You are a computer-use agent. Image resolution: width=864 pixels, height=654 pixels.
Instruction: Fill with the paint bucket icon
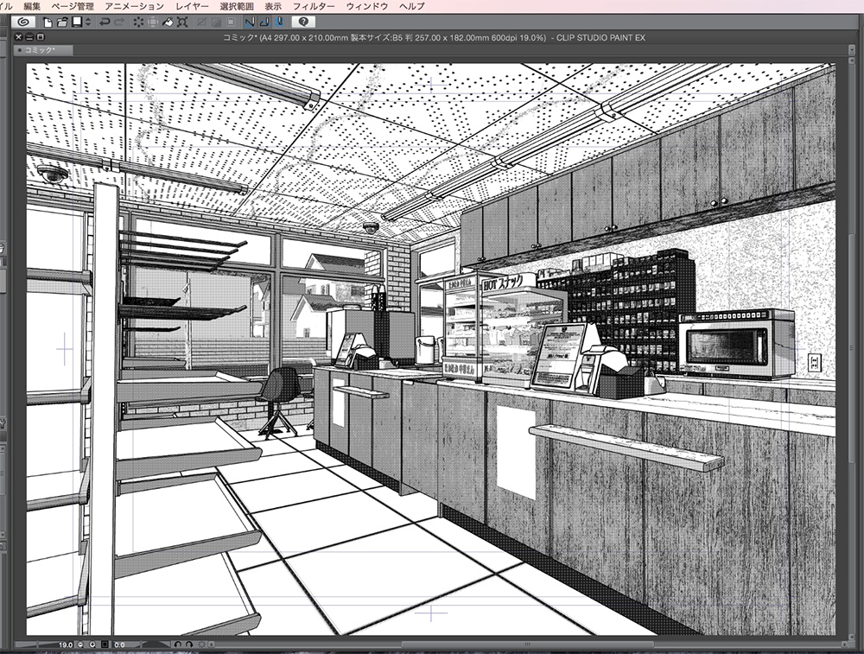[x=168, y=22]
